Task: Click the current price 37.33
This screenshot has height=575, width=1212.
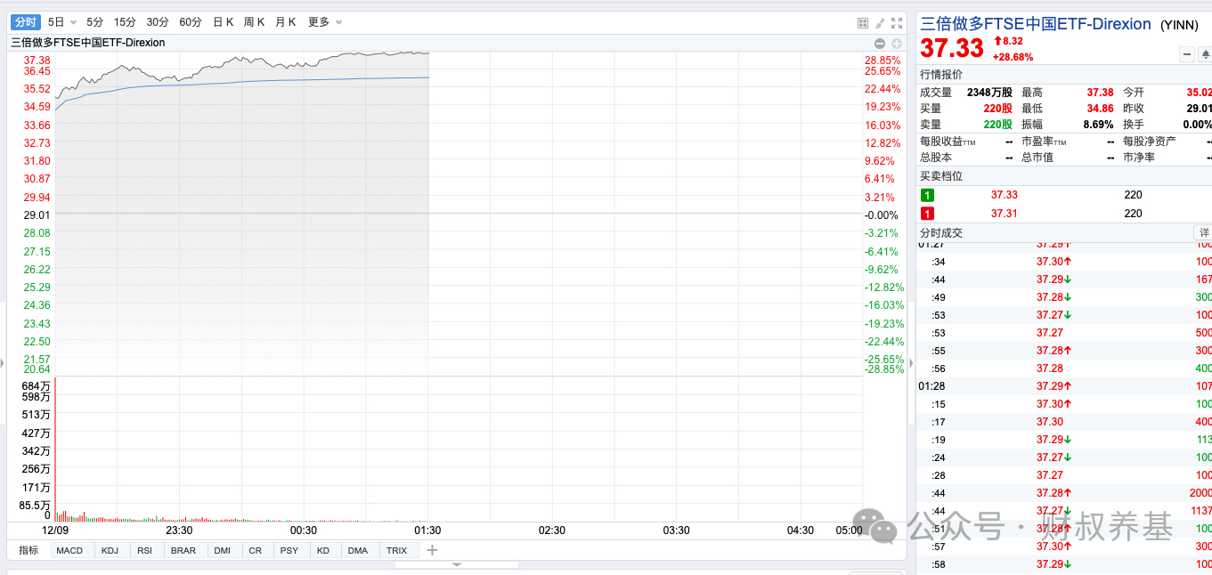Action: 952,48
